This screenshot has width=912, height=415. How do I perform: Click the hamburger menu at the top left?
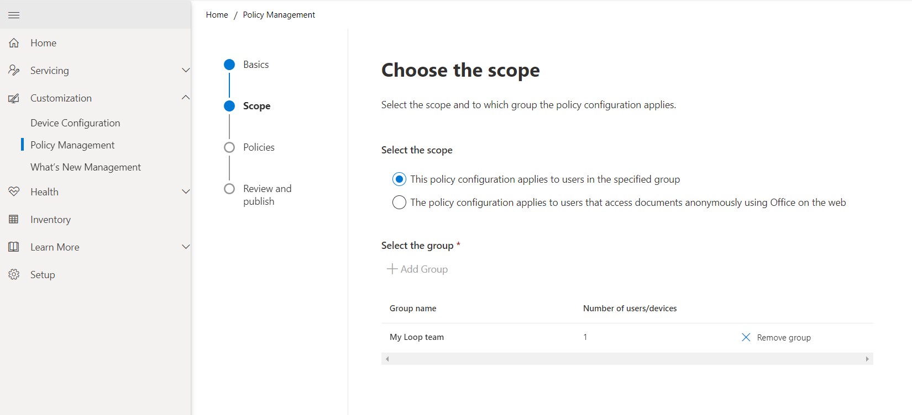tap(14, 15)
